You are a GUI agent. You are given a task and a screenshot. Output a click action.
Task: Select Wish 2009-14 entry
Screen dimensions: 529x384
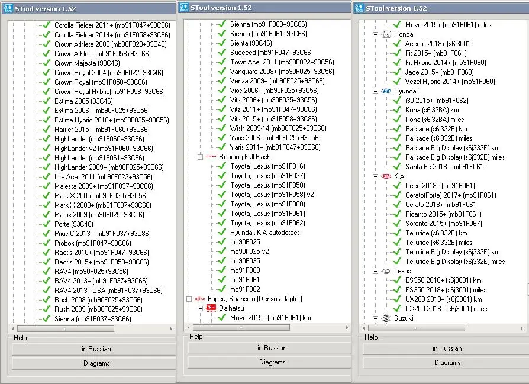point(278,128)
